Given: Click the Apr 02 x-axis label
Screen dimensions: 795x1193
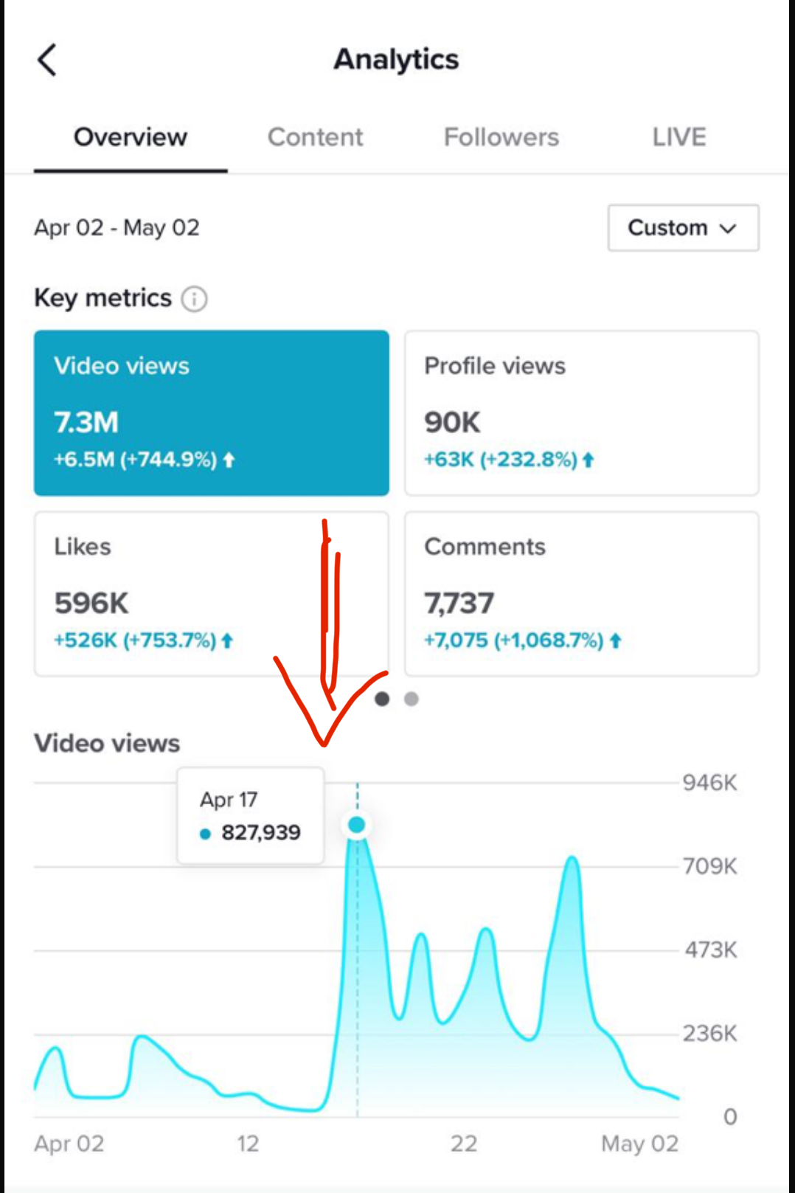Looking at the screenshot, I should pos(69,1144).
